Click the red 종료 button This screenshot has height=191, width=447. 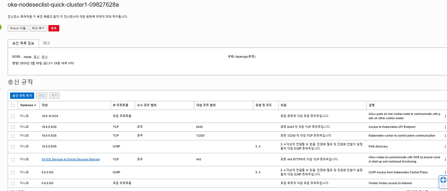pyautogui.click(x=54, y=28)
